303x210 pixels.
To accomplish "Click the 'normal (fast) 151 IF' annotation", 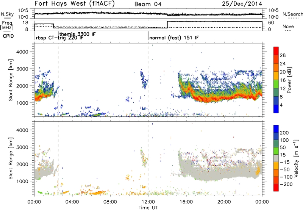I will [x=174, y=38].
